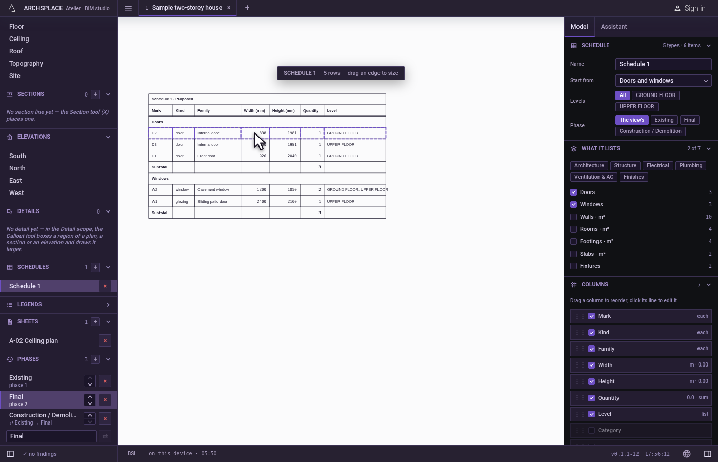Add a new schedule with plus button
Image resolution: width=718 pixels, height=462 pixels.
[95, 267]
